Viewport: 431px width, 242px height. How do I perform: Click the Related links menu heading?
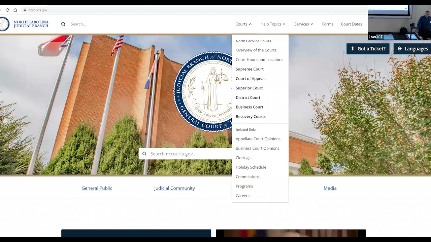pos(246,130)
